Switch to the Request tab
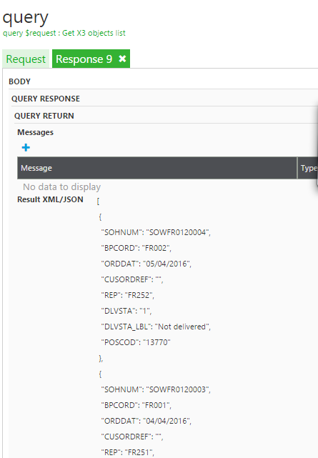The image size is (318, 458). tap(26, 59)
